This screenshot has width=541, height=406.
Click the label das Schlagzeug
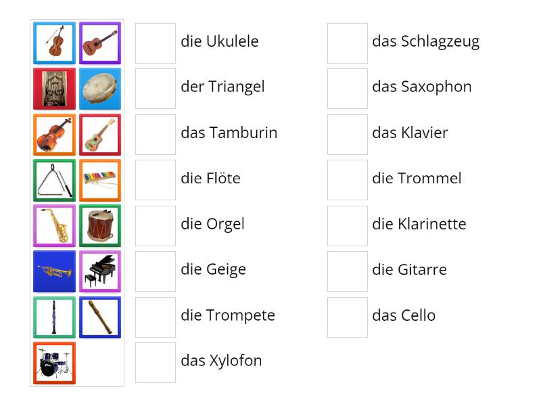(427, 41)
